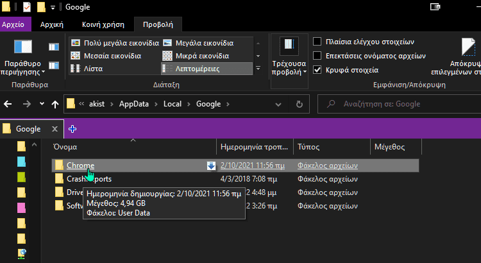
Task: Open recent locations dropdown arrow
Action: [42, 104]
